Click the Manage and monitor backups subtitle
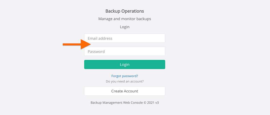 point(125,19)
